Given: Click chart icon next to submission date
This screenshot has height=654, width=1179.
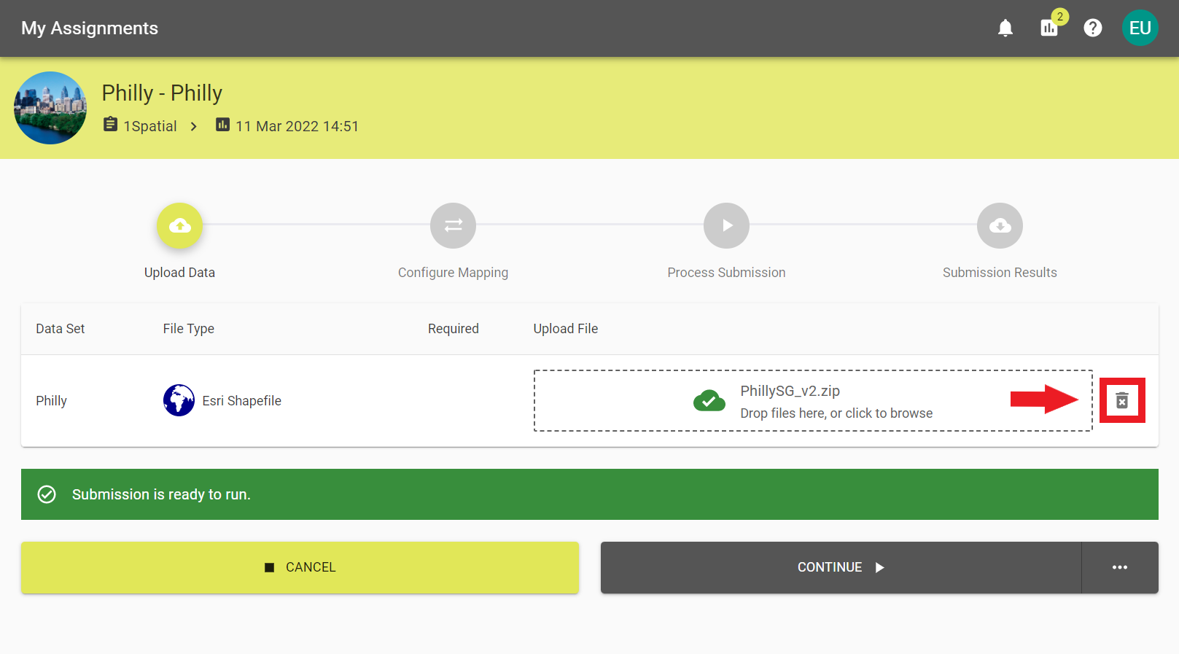Looking at the screenshot, I should 223,125.
